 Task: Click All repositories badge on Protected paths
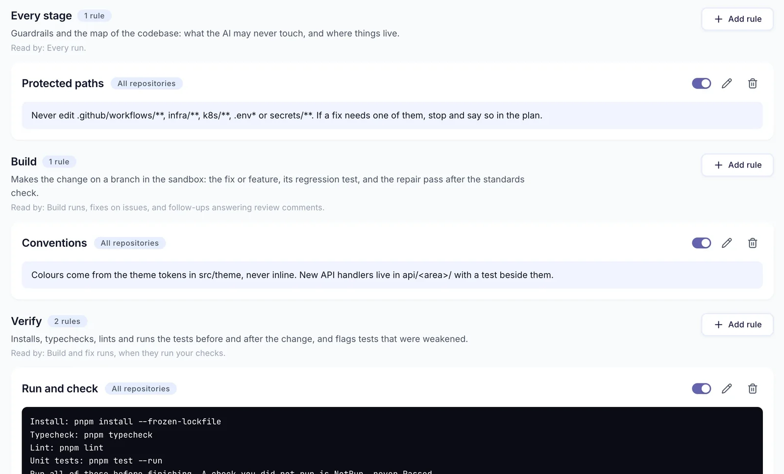147,83
